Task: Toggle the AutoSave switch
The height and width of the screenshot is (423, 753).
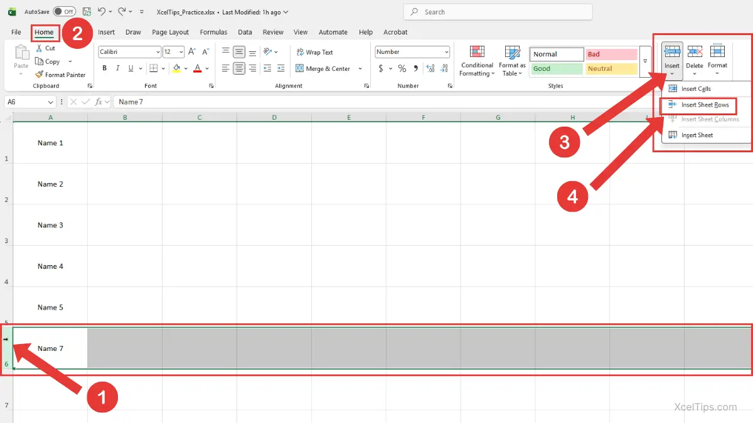Action: 64,11
